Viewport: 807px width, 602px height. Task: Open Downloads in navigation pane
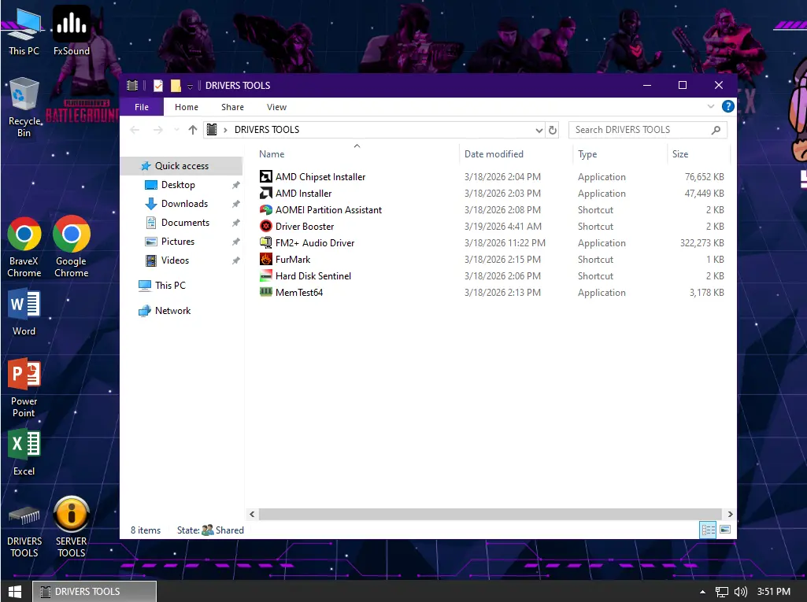(x=184, y=204)
